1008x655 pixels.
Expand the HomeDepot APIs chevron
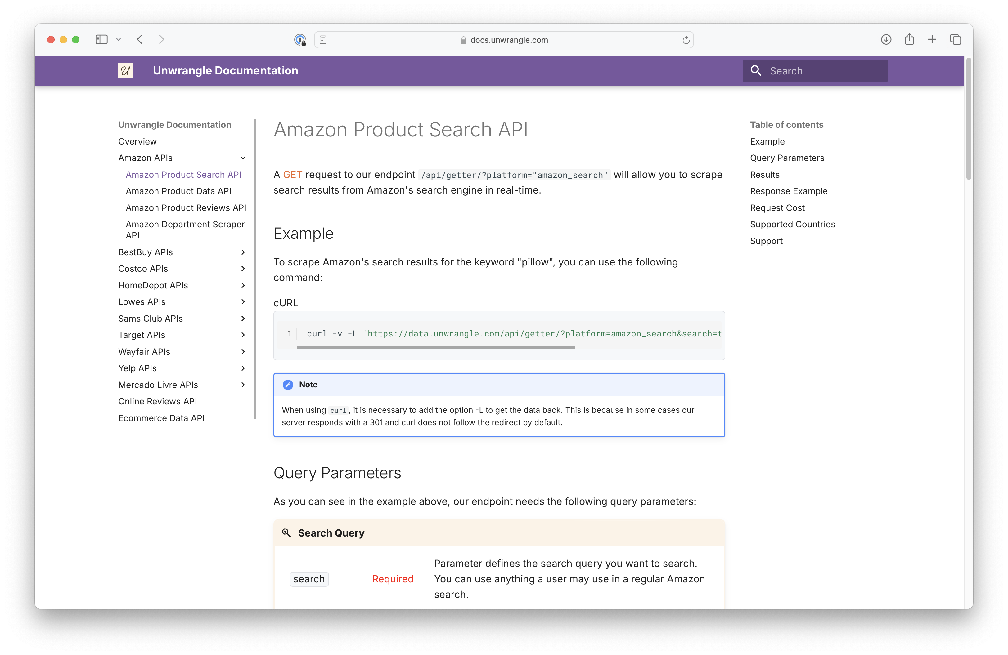coord(243,285)
